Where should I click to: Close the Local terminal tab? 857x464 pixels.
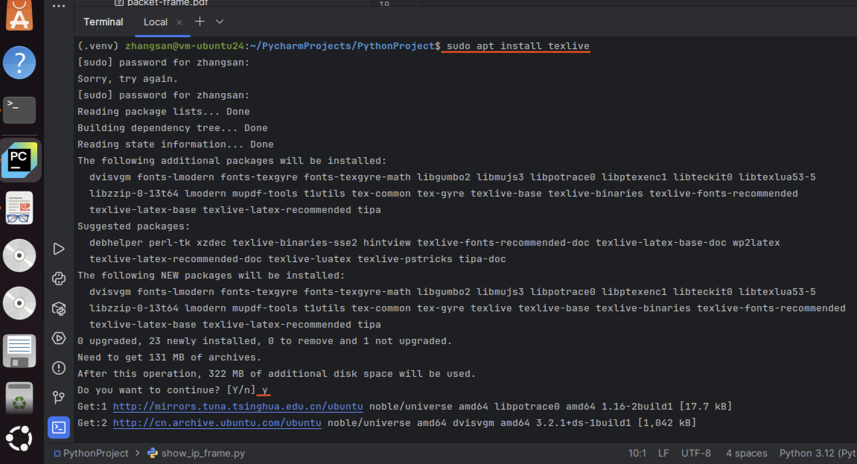point(179,22)
